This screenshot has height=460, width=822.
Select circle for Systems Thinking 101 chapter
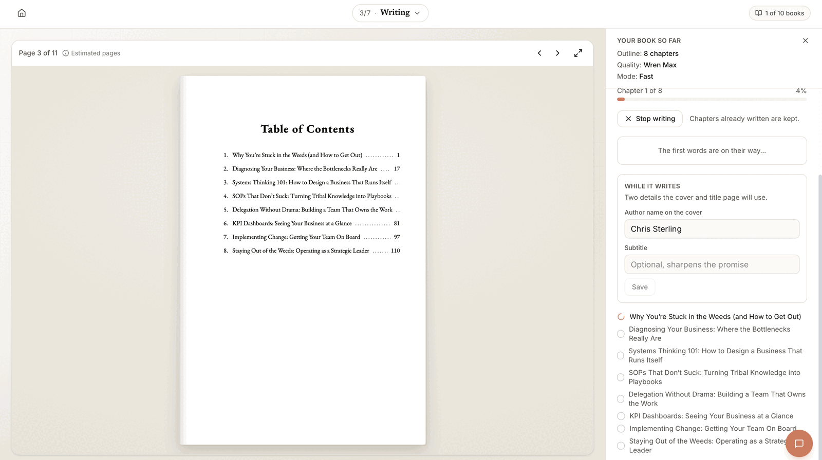coord(621,355)
